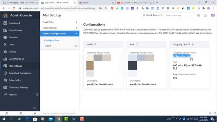This screenshot has width=217, height=122.
Task: Go back in browser history
Action: (4, 8)
